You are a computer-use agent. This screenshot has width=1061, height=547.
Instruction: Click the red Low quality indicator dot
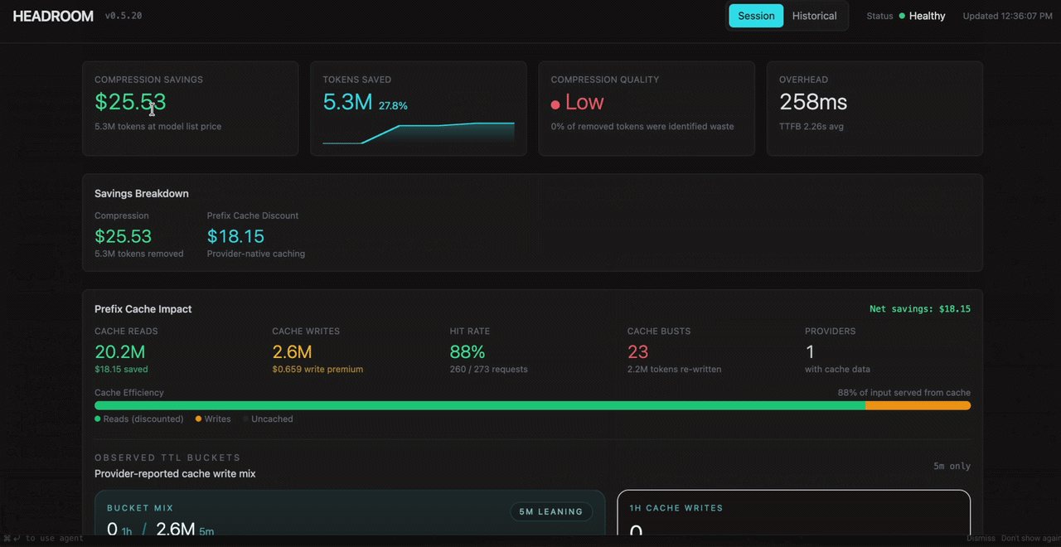point(555,104)
